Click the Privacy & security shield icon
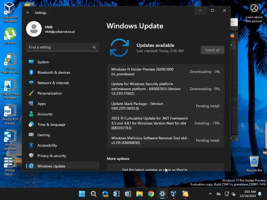 [x=31, y=155]
